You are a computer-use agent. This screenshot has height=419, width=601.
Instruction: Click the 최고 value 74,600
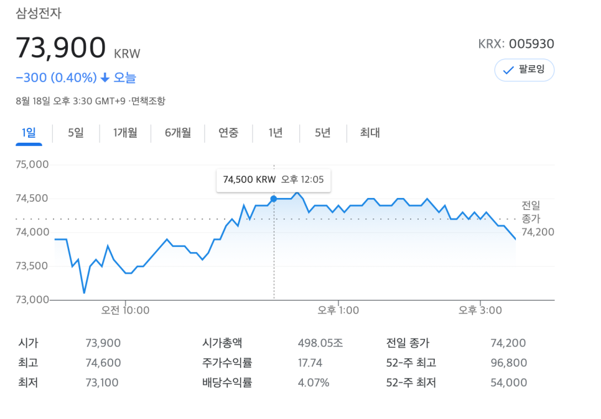[x=103, y=363]
